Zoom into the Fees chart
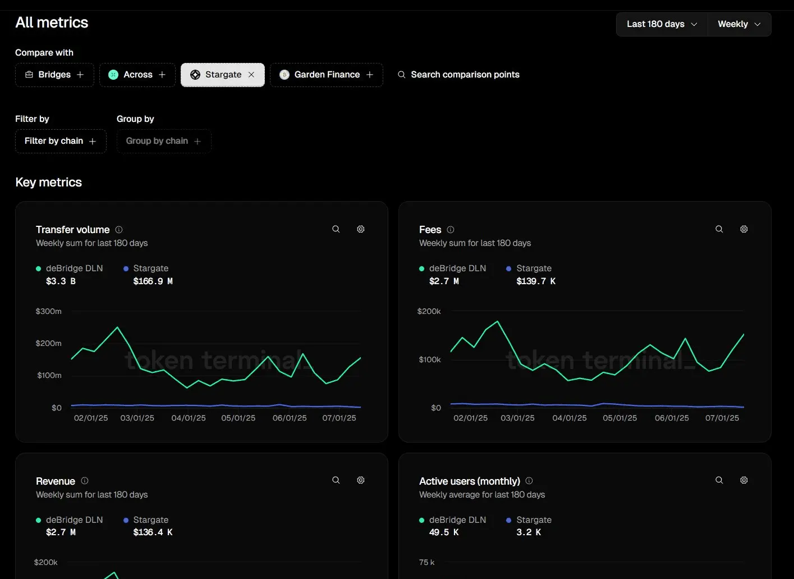 (x=719, y=229)
